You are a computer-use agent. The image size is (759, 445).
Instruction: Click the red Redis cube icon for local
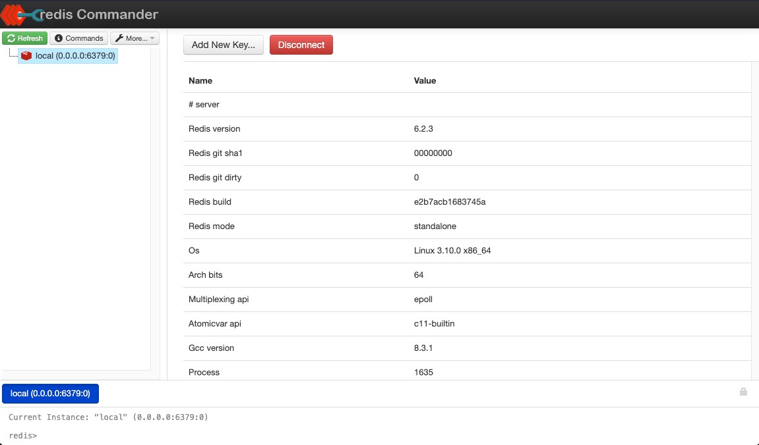[x=26, y=55]
